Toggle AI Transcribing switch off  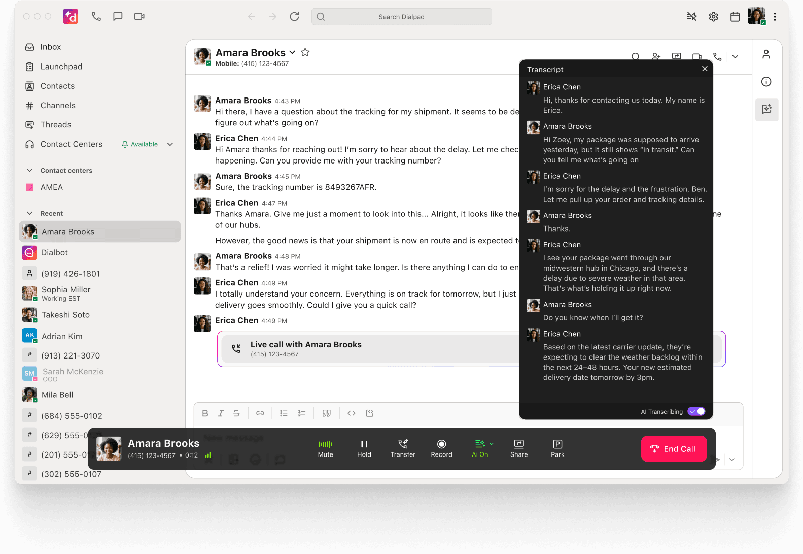(696, 411)
